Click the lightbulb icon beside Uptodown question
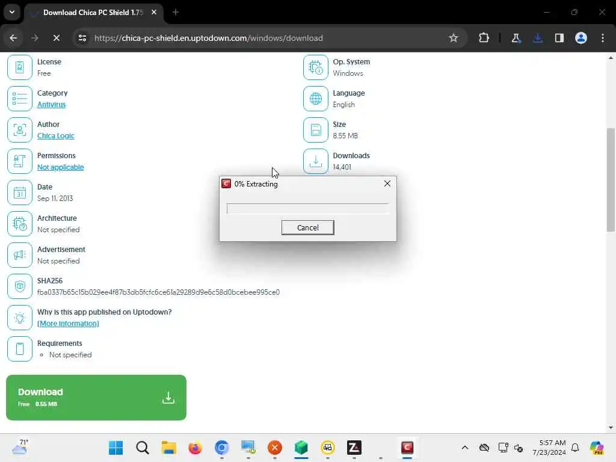This screenshot has width=616, height=462. click(x=20, y=318)
